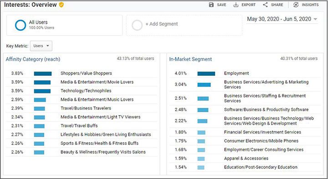Click the date range dropdown arrow

pyautogui.click(x=315, y=19)
